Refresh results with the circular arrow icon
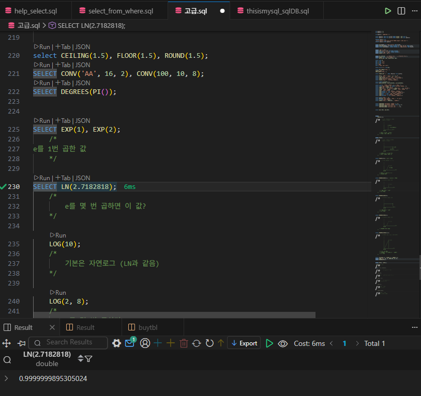 pyautogui.click(x=209, y=343)
